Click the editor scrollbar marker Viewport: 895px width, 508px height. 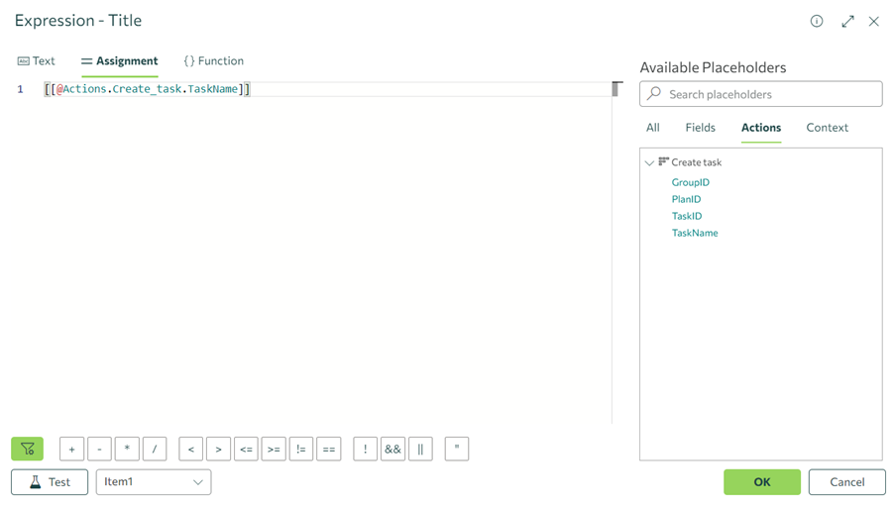point(615,89)
